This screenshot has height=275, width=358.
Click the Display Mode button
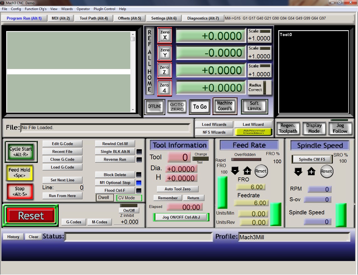[314, 128]
